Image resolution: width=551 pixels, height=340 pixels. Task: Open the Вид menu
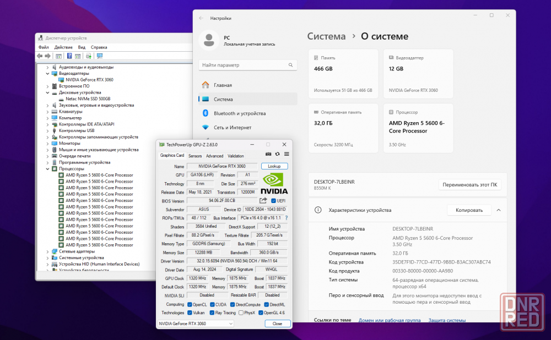click(82, 47)
